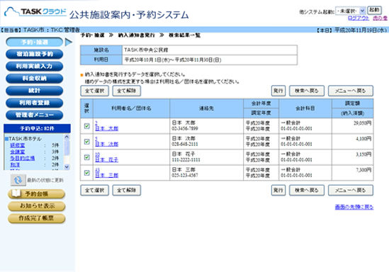
Task: Click the link on the 2件 row below 会議室
Action: (x=23, y=158)
